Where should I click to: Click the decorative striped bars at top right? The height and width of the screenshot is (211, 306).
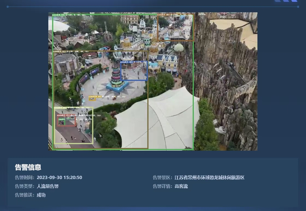pyautogui.click(x=286, y=1)
